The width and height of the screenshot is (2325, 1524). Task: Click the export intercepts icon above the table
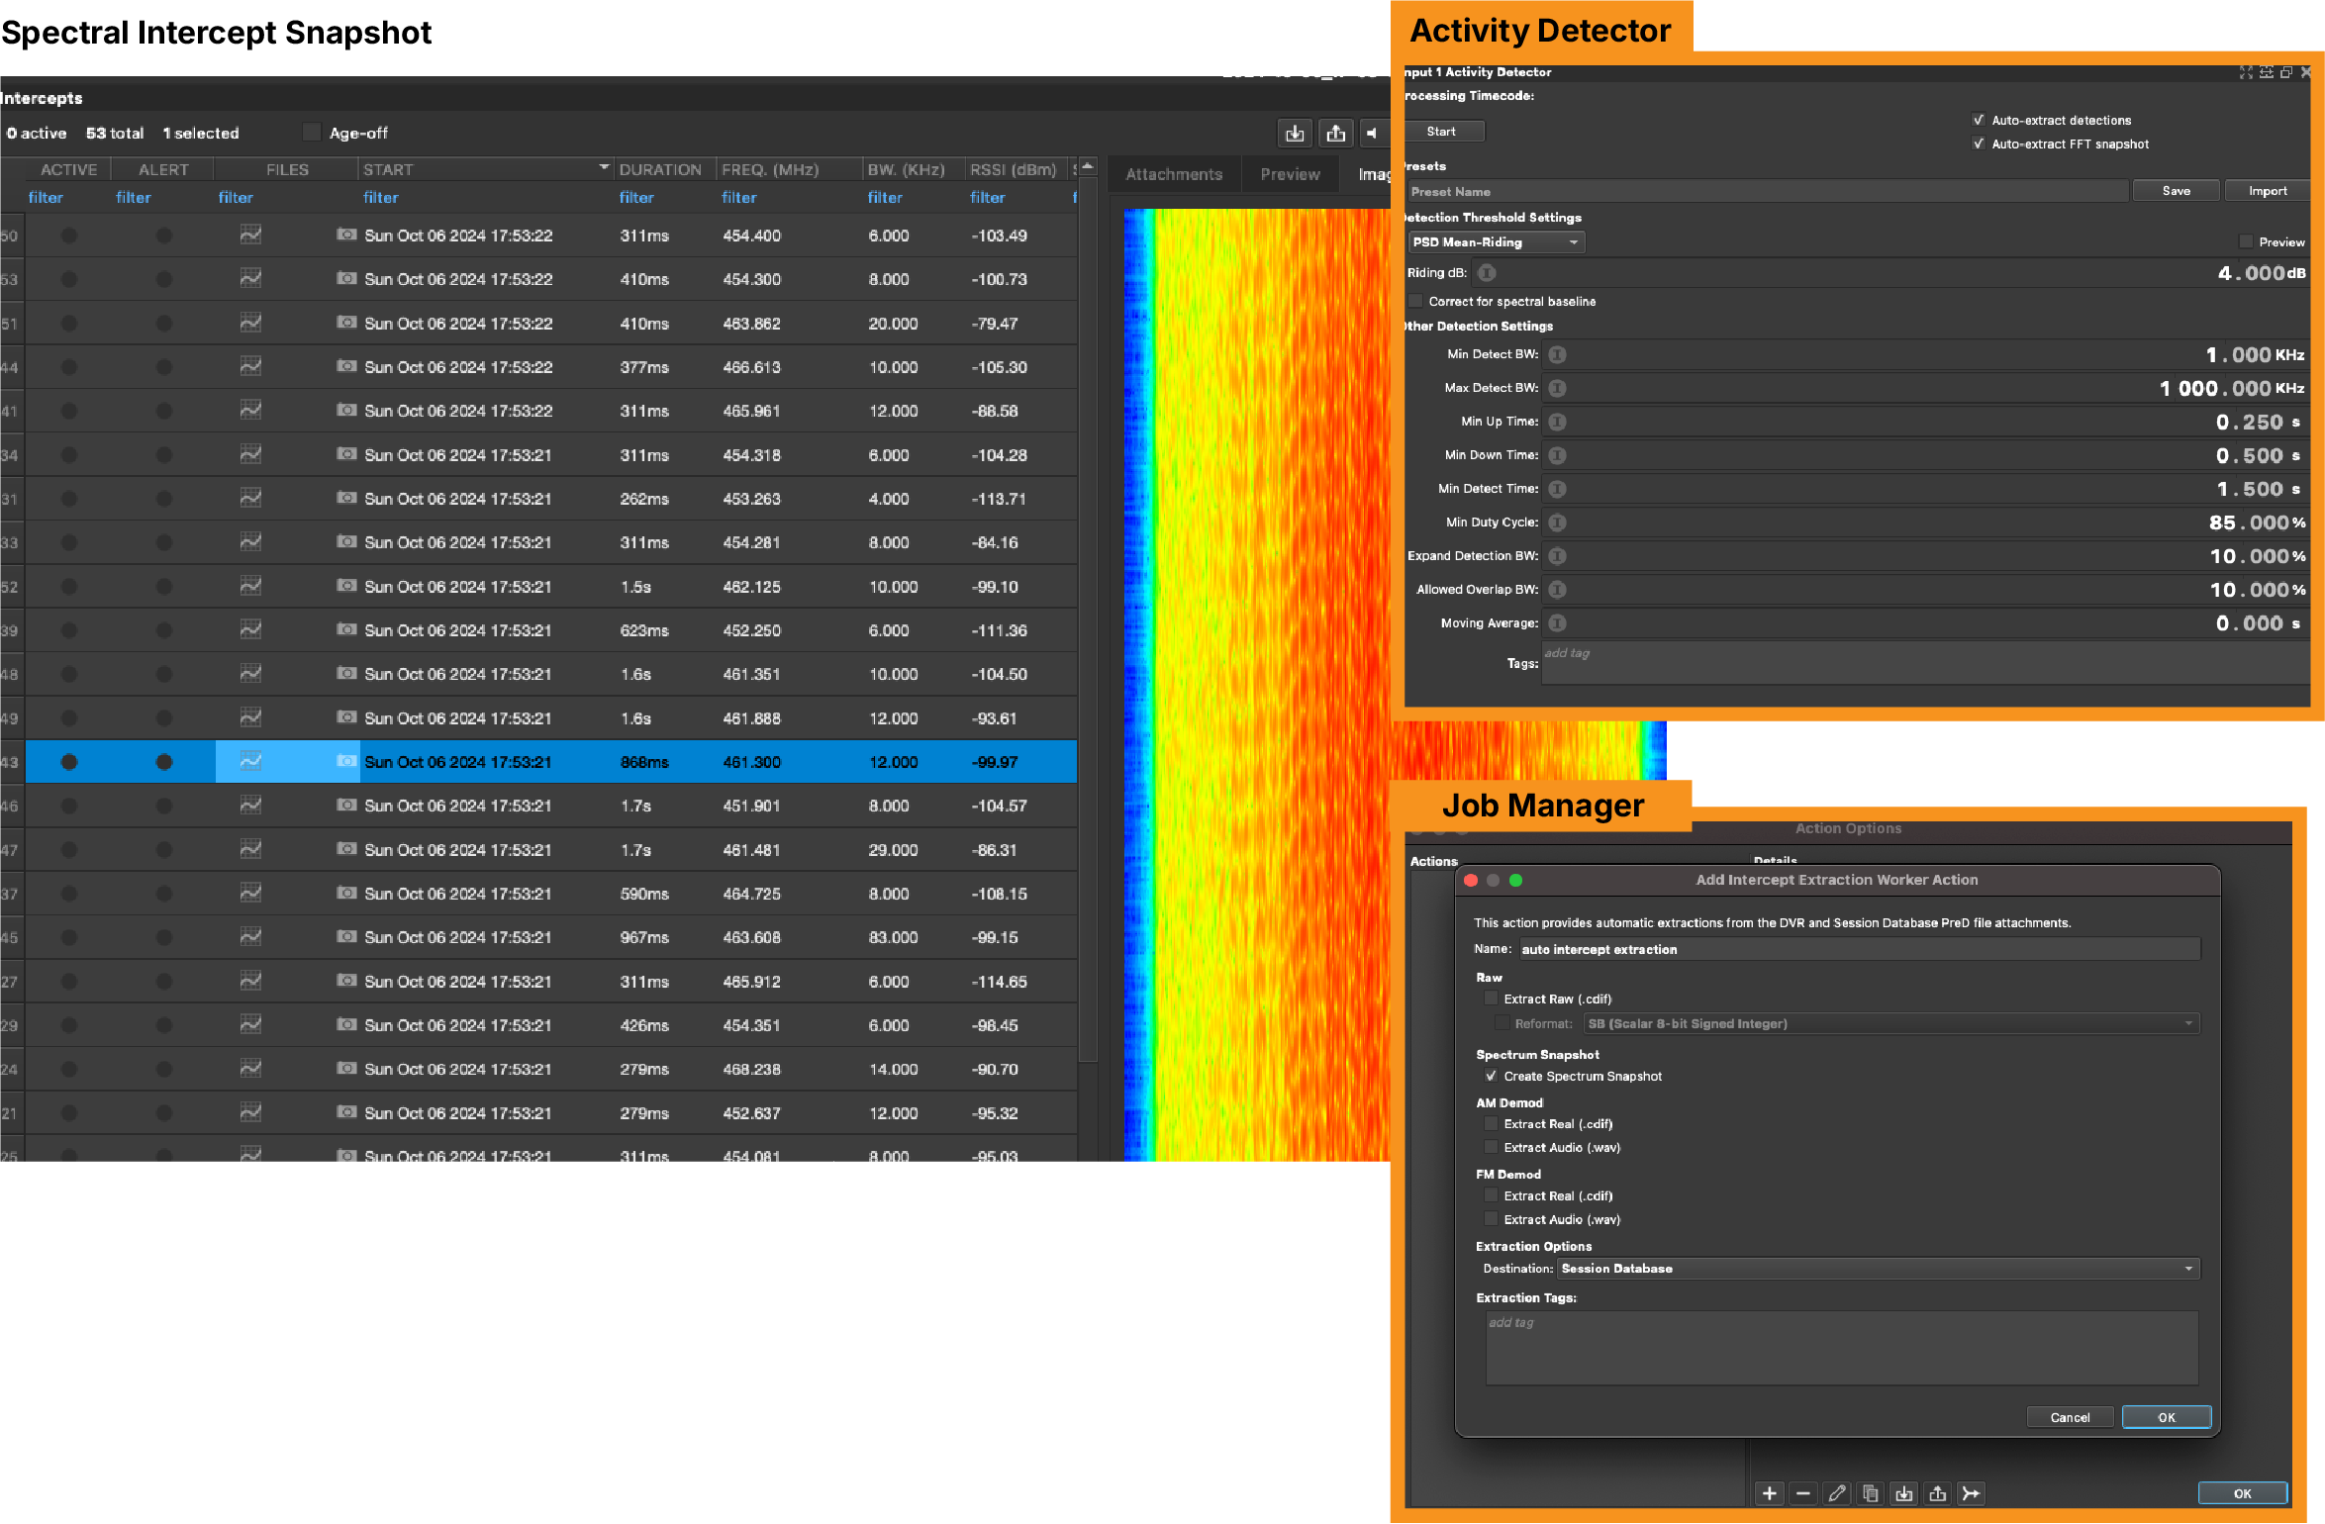tap(1335, 134)
